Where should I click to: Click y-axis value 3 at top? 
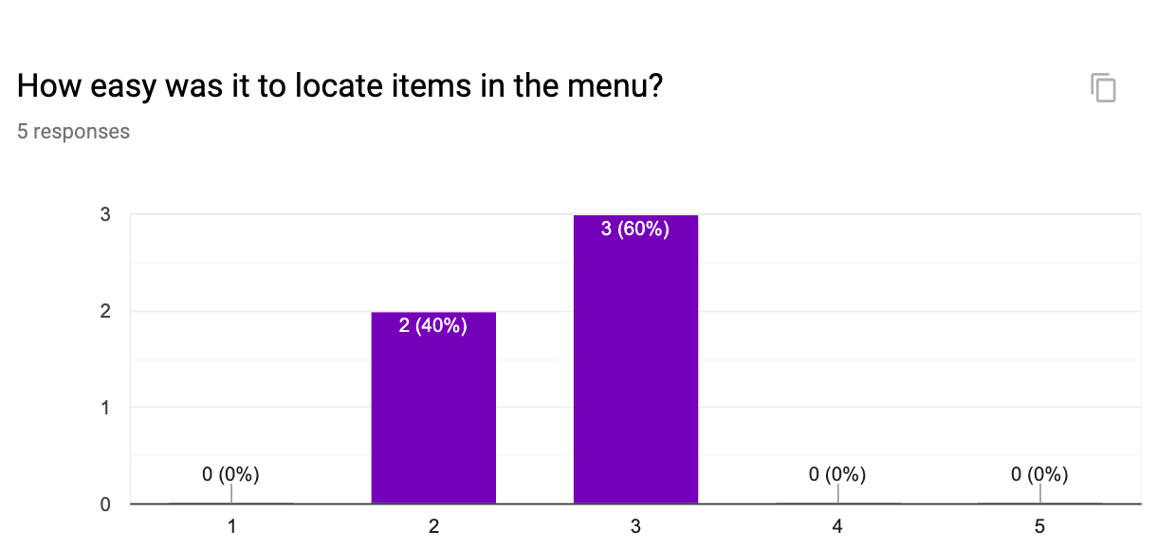tap(105, 215)
